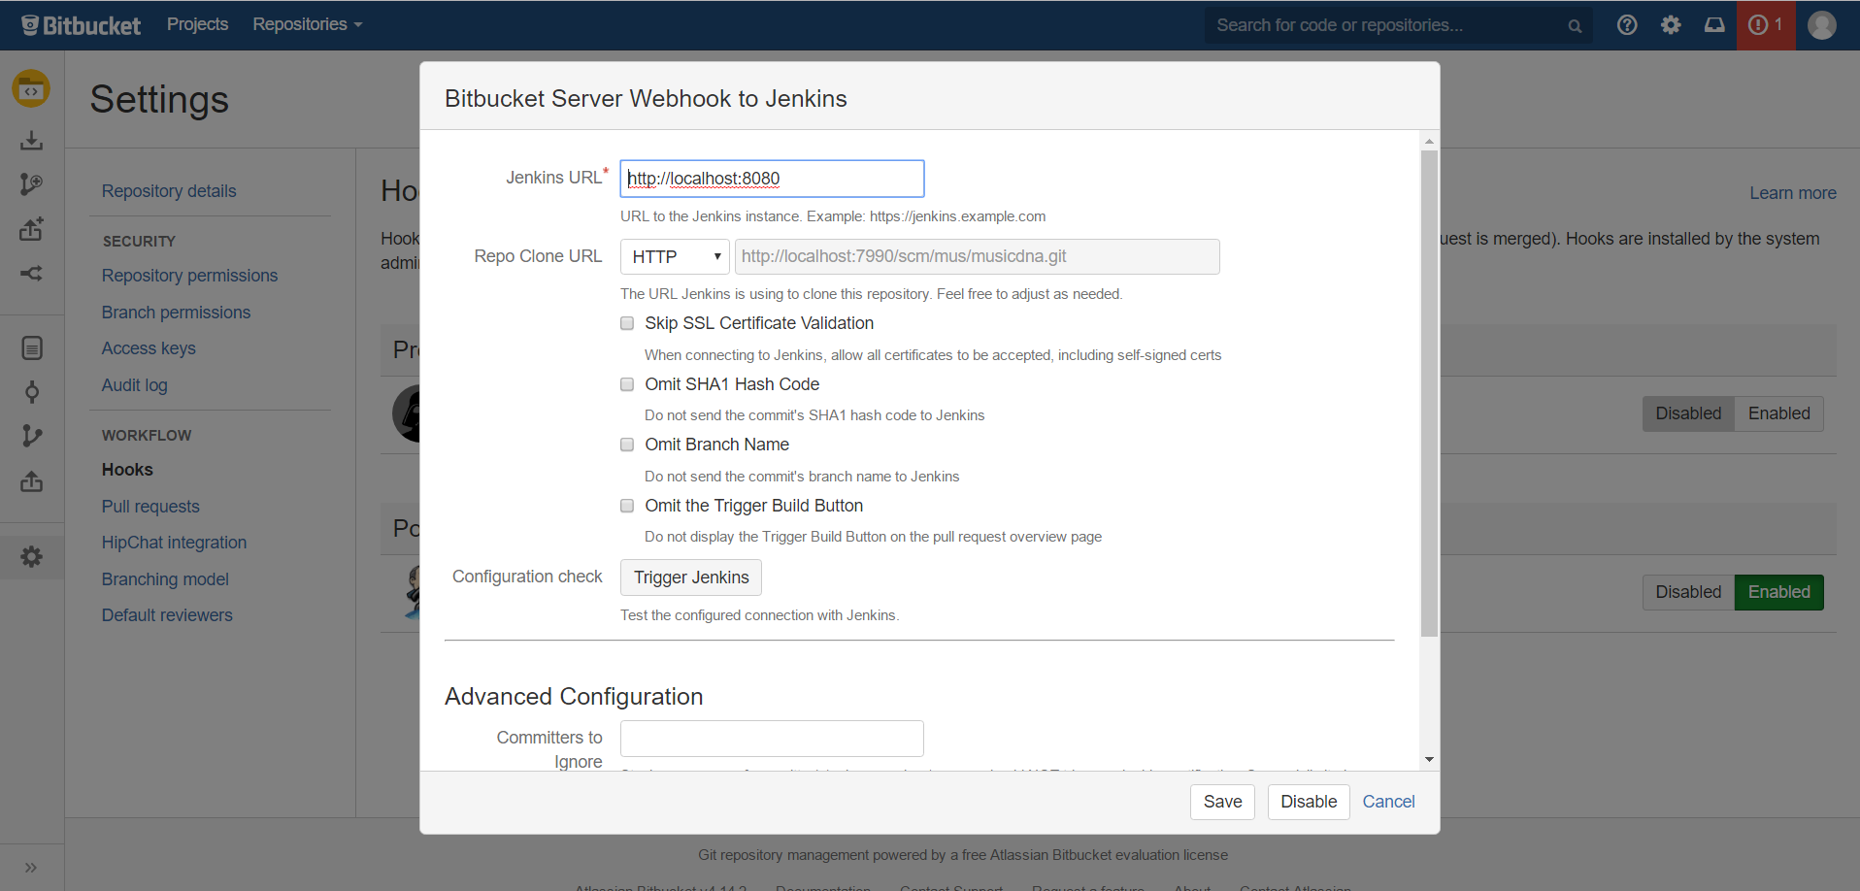1860x891 pixels.
Task: Open the Pull requests icon in sidebar
Action: (x=32, y=481)
